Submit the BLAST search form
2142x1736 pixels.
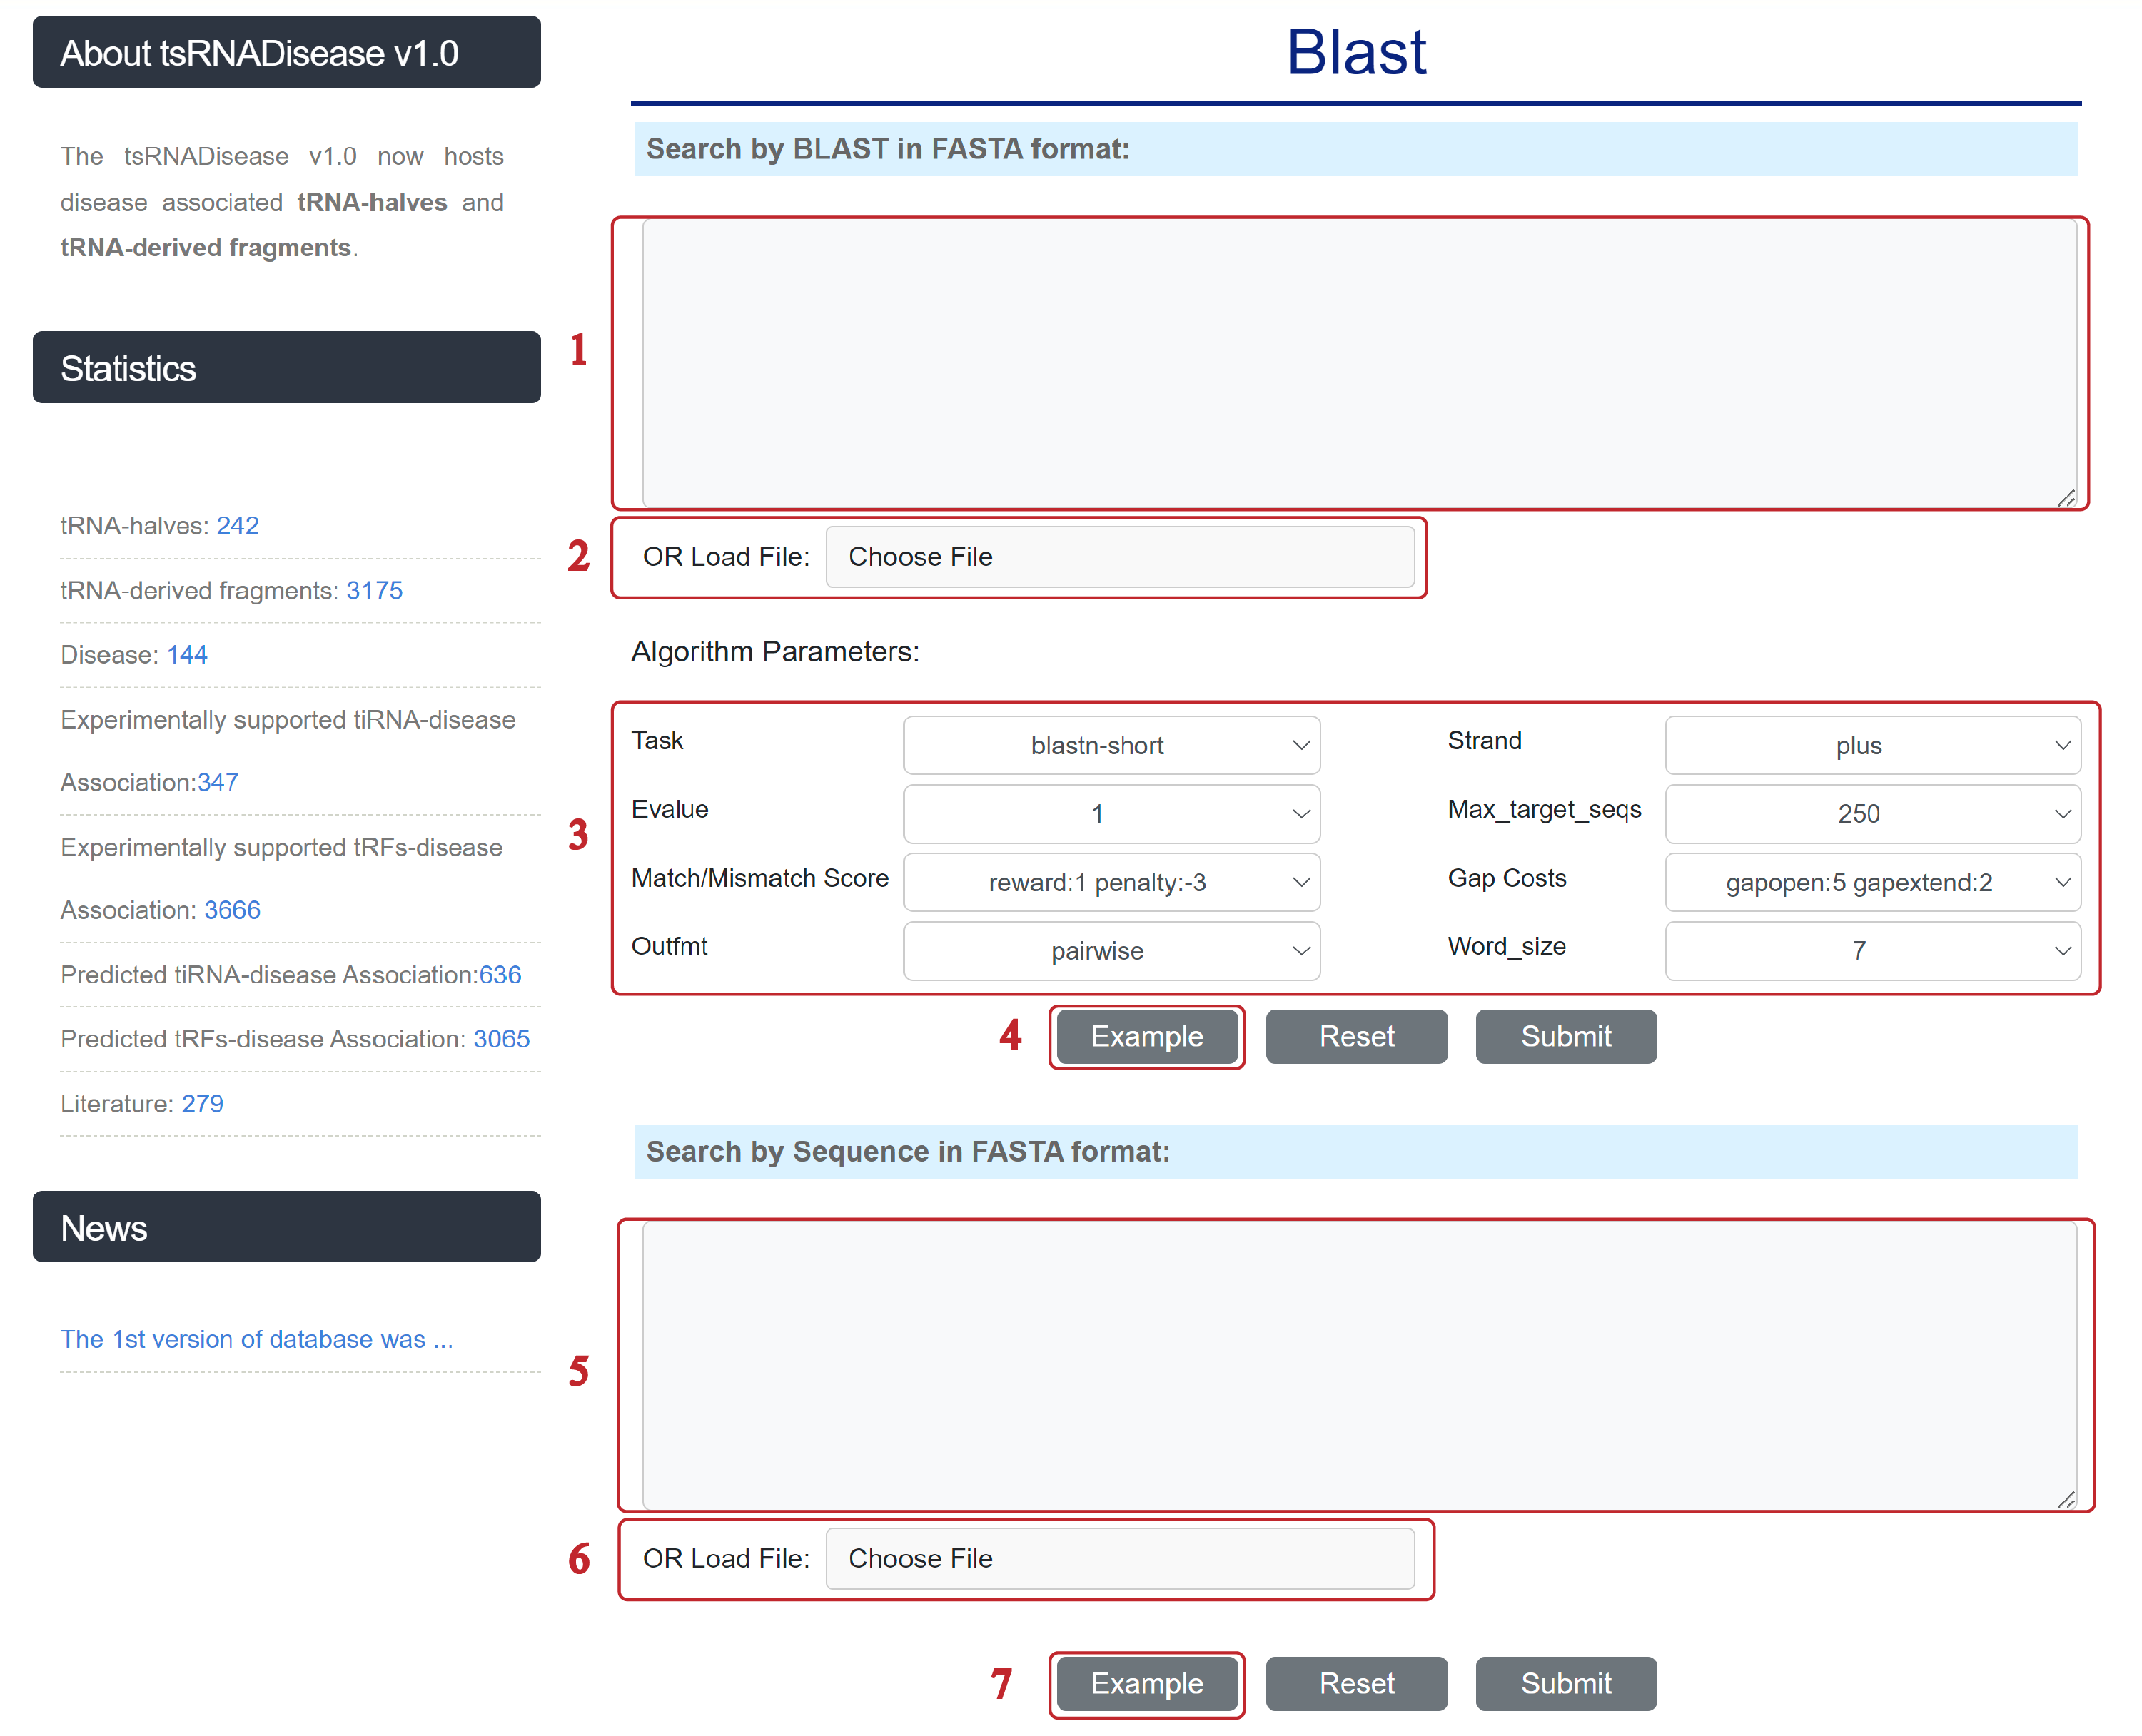[x=1565, y=1037]
